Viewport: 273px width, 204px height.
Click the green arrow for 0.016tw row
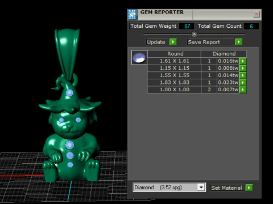(243, 61)
